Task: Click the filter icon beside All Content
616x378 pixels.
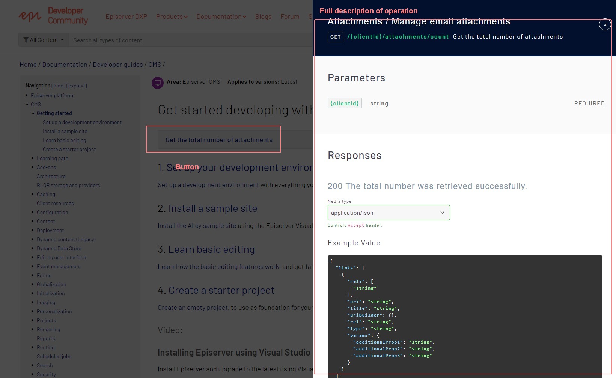Action: [26, 40]
